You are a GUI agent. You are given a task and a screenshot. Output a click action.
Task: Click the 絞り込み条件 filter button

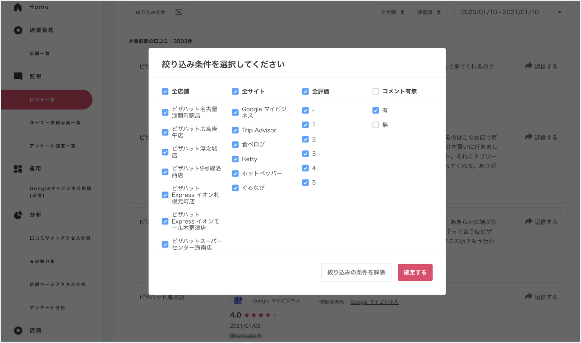point(159,12)
